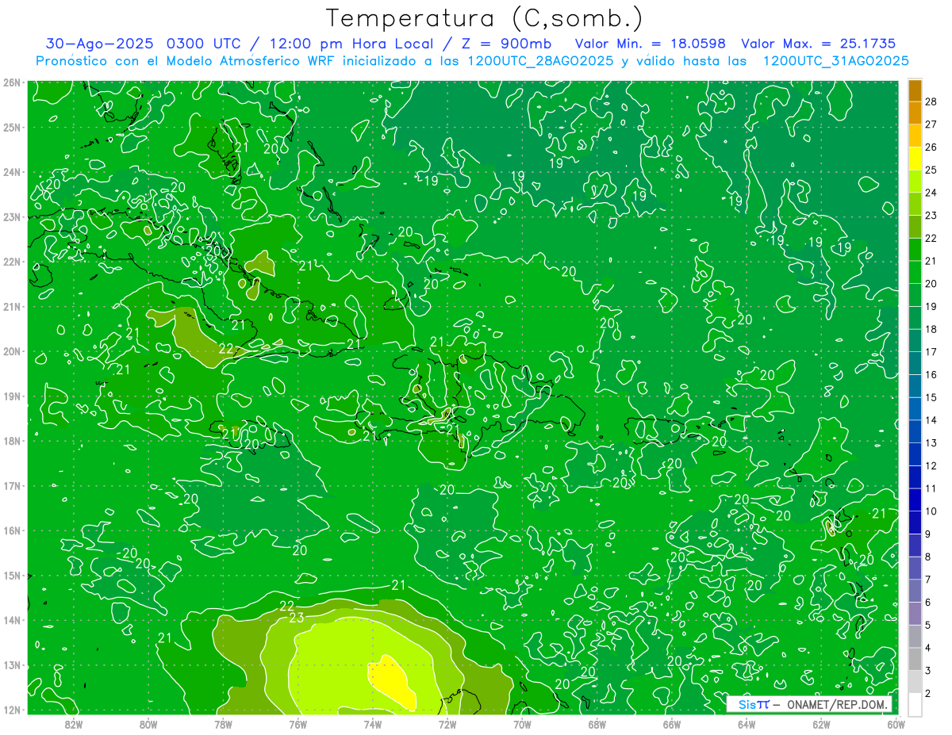This screenshot has width=952, height=735.
Task: Click the orange legend swatch between 27 and 28
Action: click(x=915, y=112)
